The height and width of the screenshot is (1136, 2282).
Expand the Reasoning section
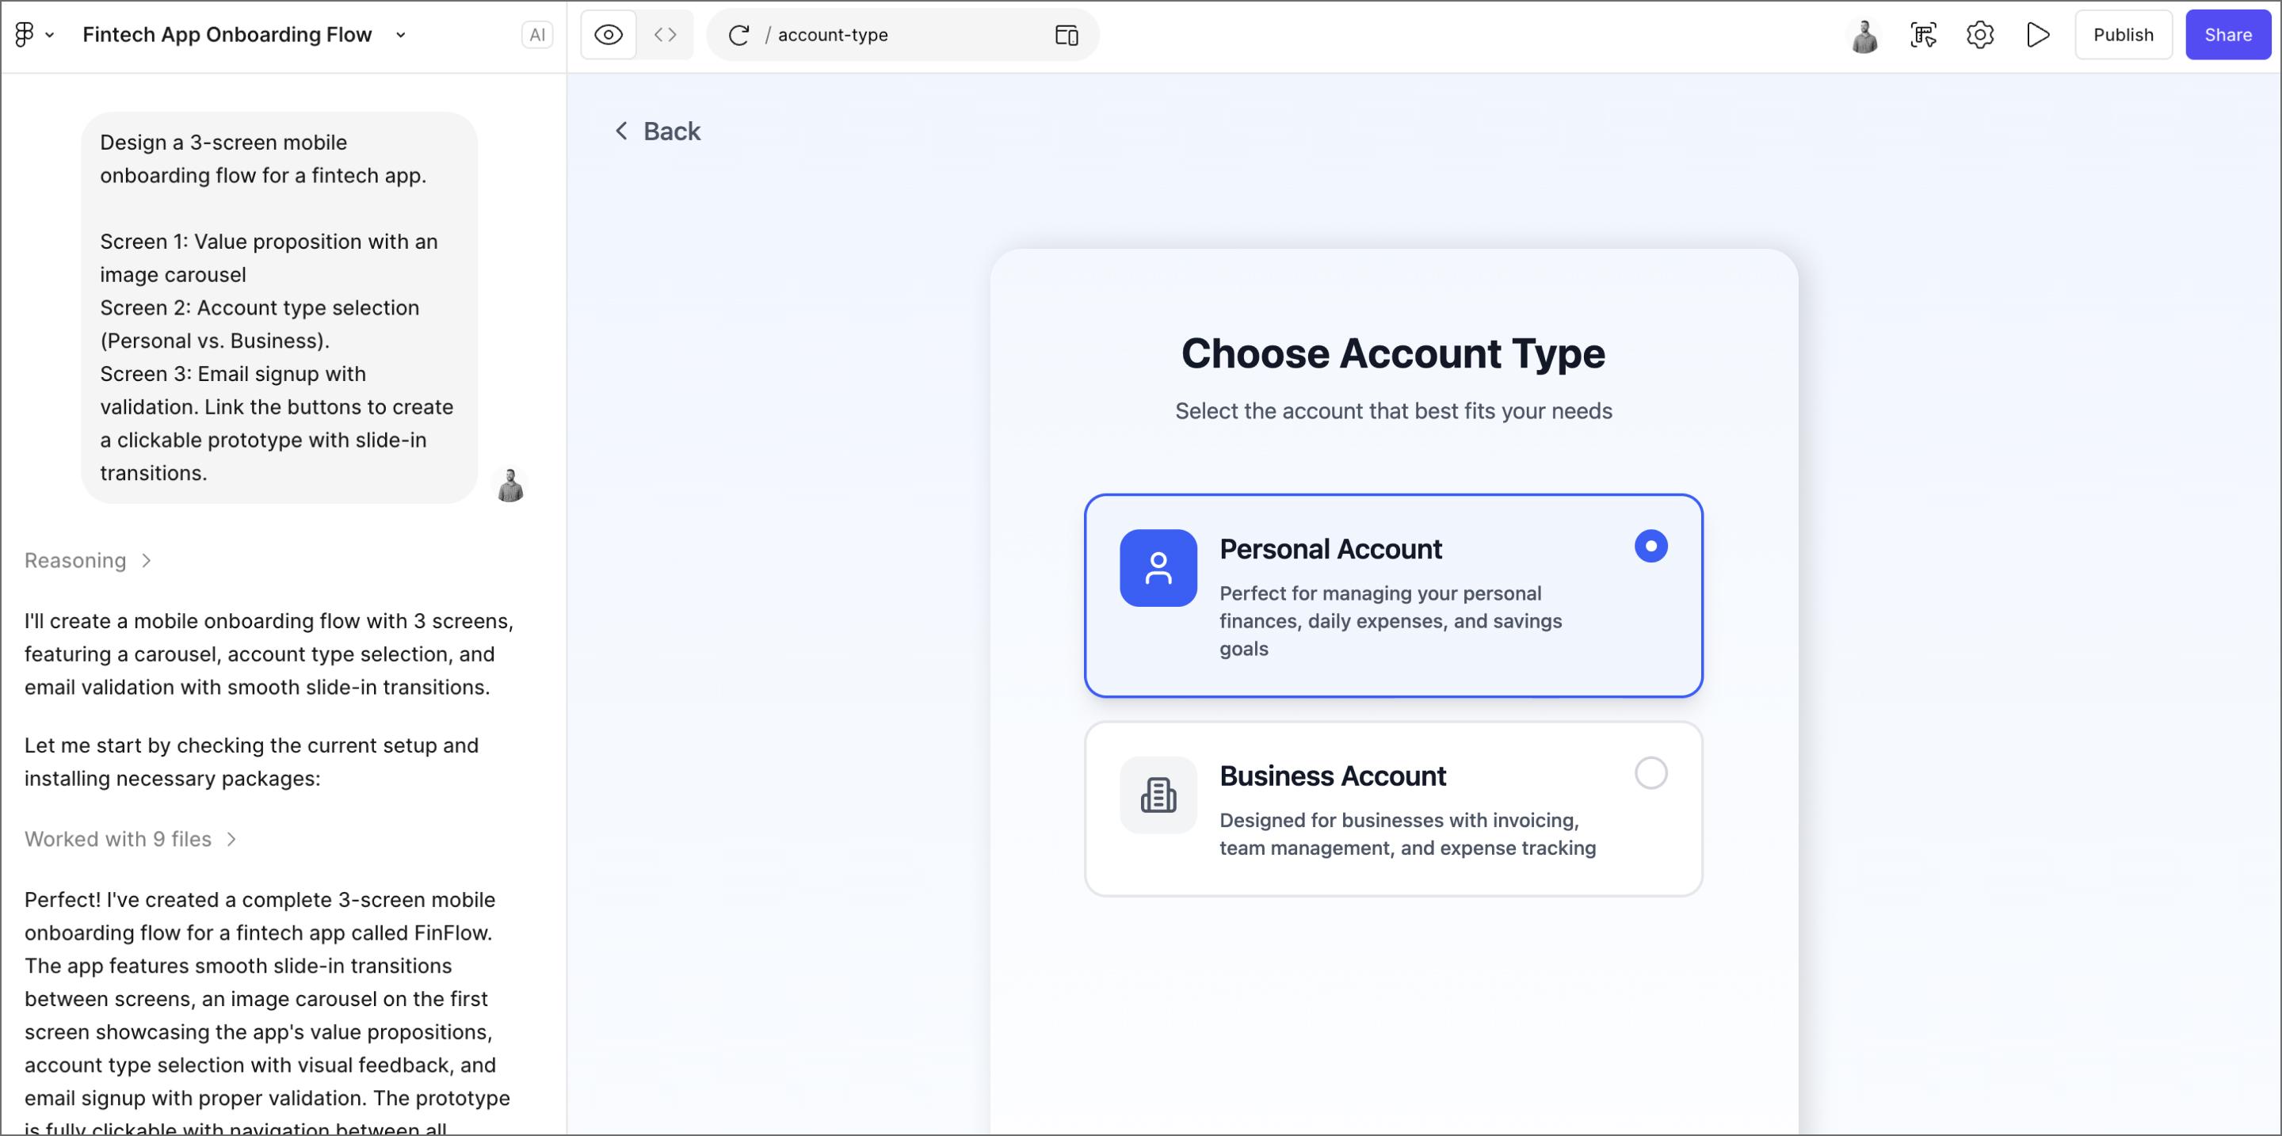click(x=88, y=560)
